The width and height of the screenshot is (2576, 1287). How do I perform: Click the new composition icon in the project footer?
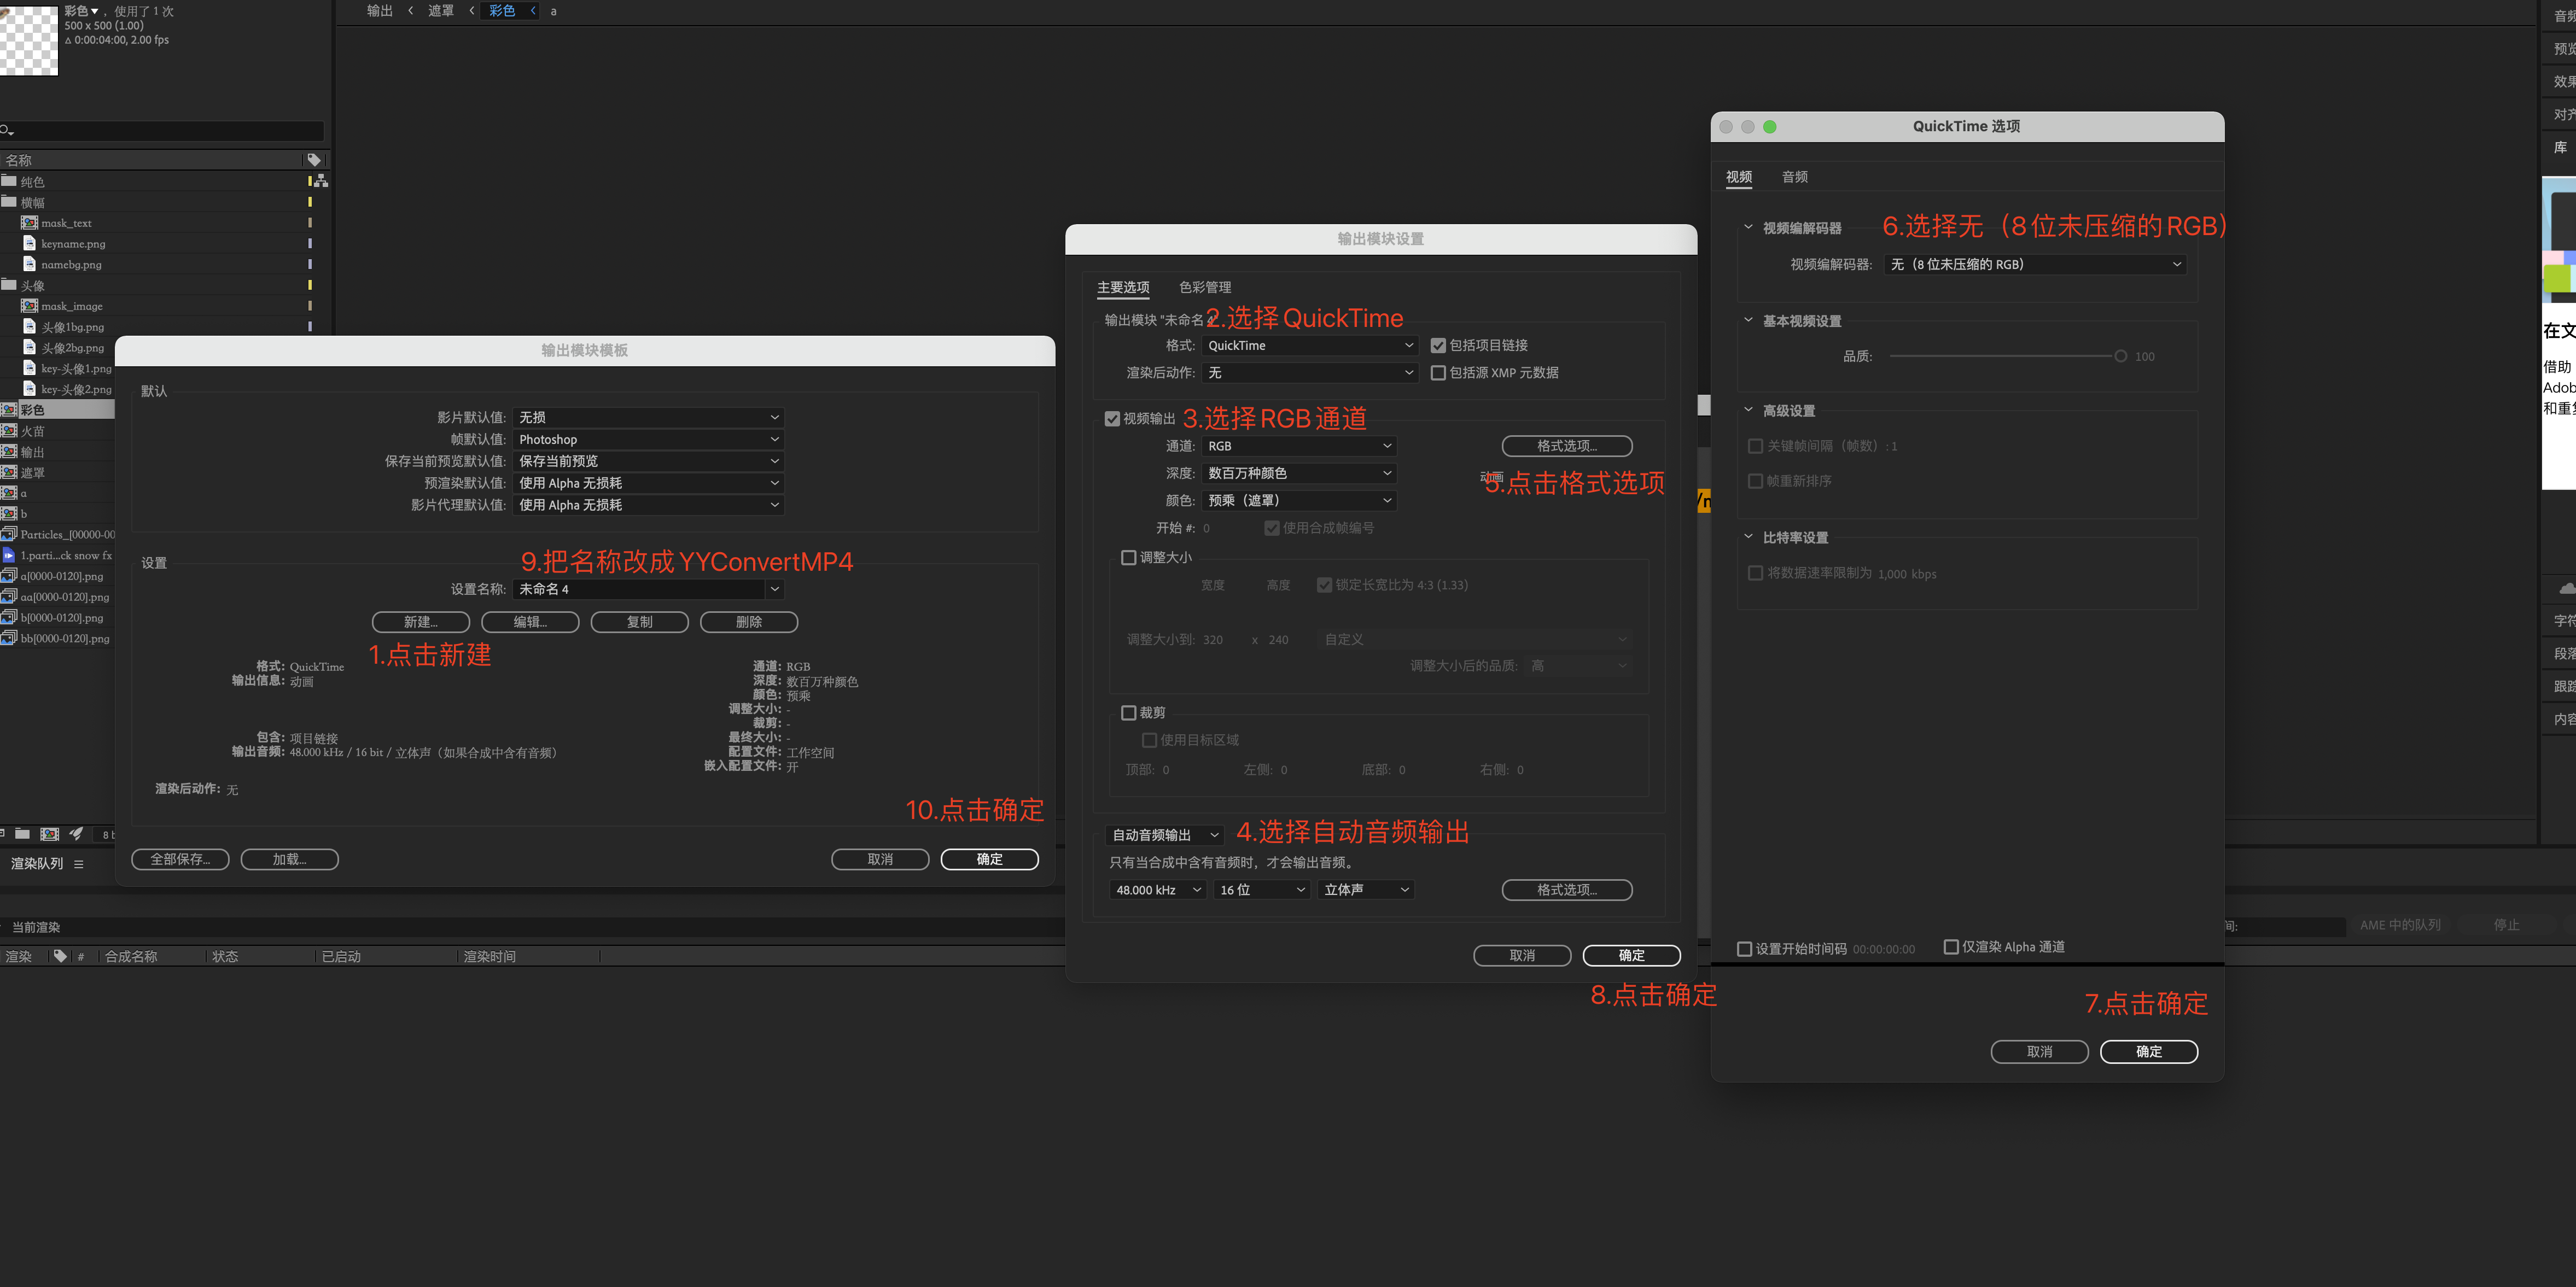pyautogui.click(x=49, y=833)
